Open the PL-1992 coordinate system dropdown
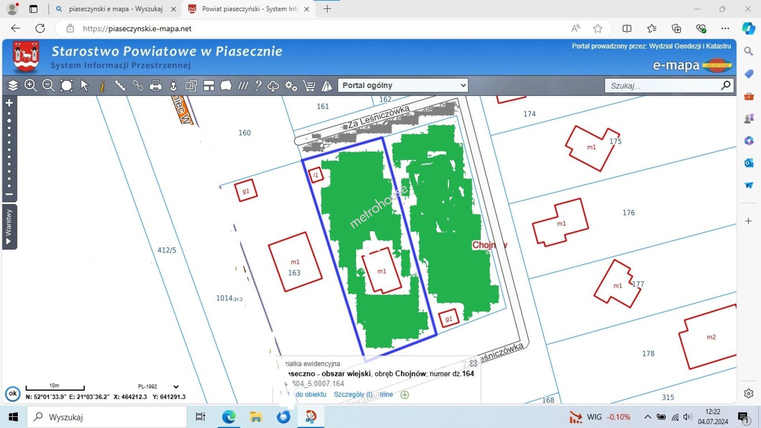761x428 pixels. pyautogui.click(x=176, y=386)
